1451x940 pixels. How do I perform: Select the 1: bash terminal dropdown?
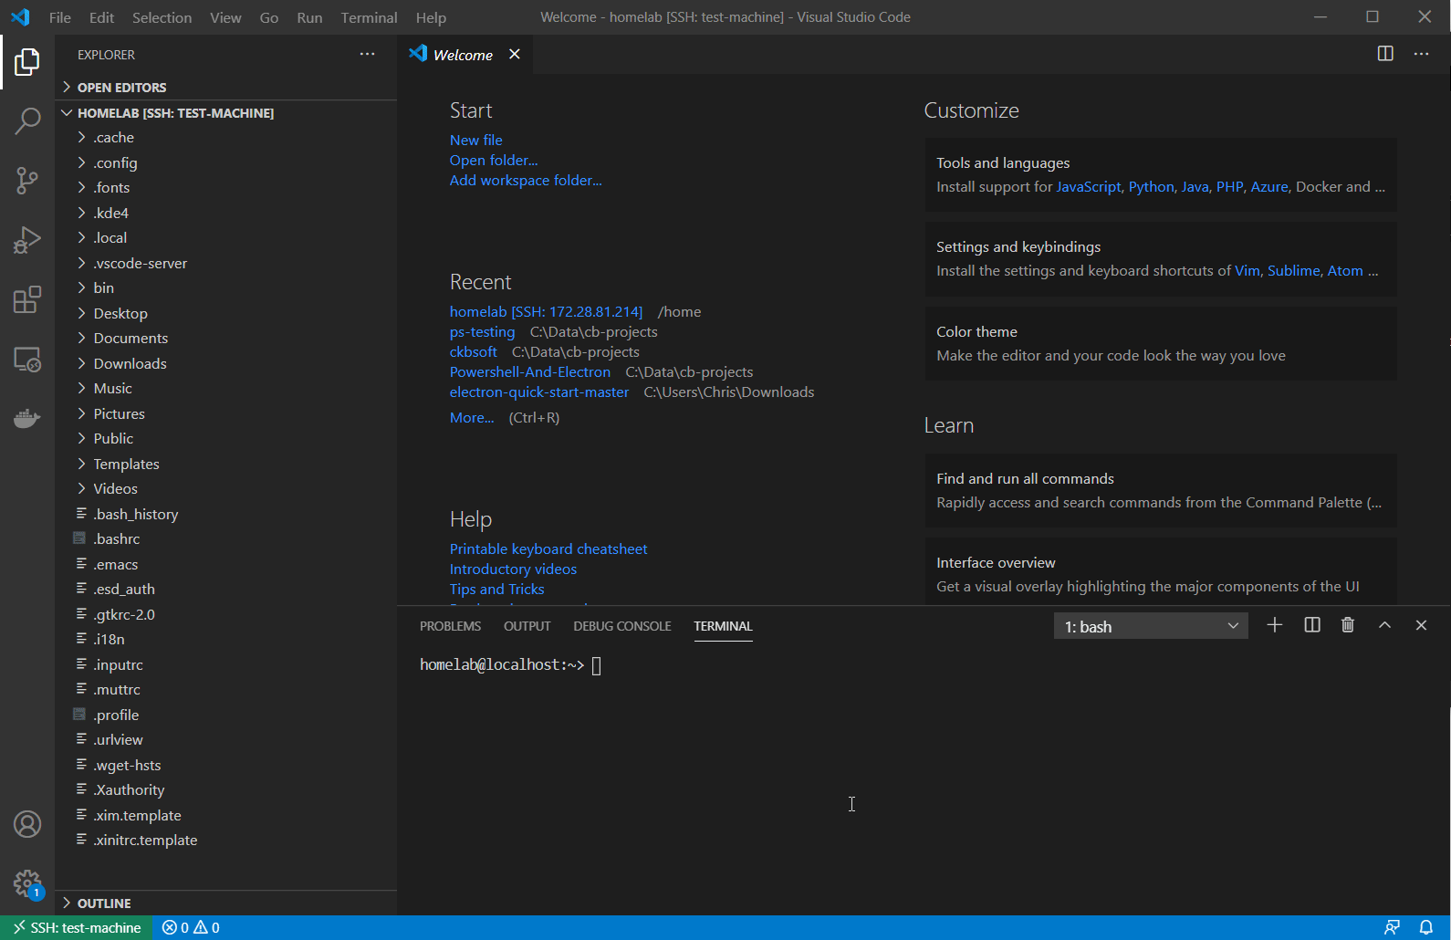pos(1151,626)
